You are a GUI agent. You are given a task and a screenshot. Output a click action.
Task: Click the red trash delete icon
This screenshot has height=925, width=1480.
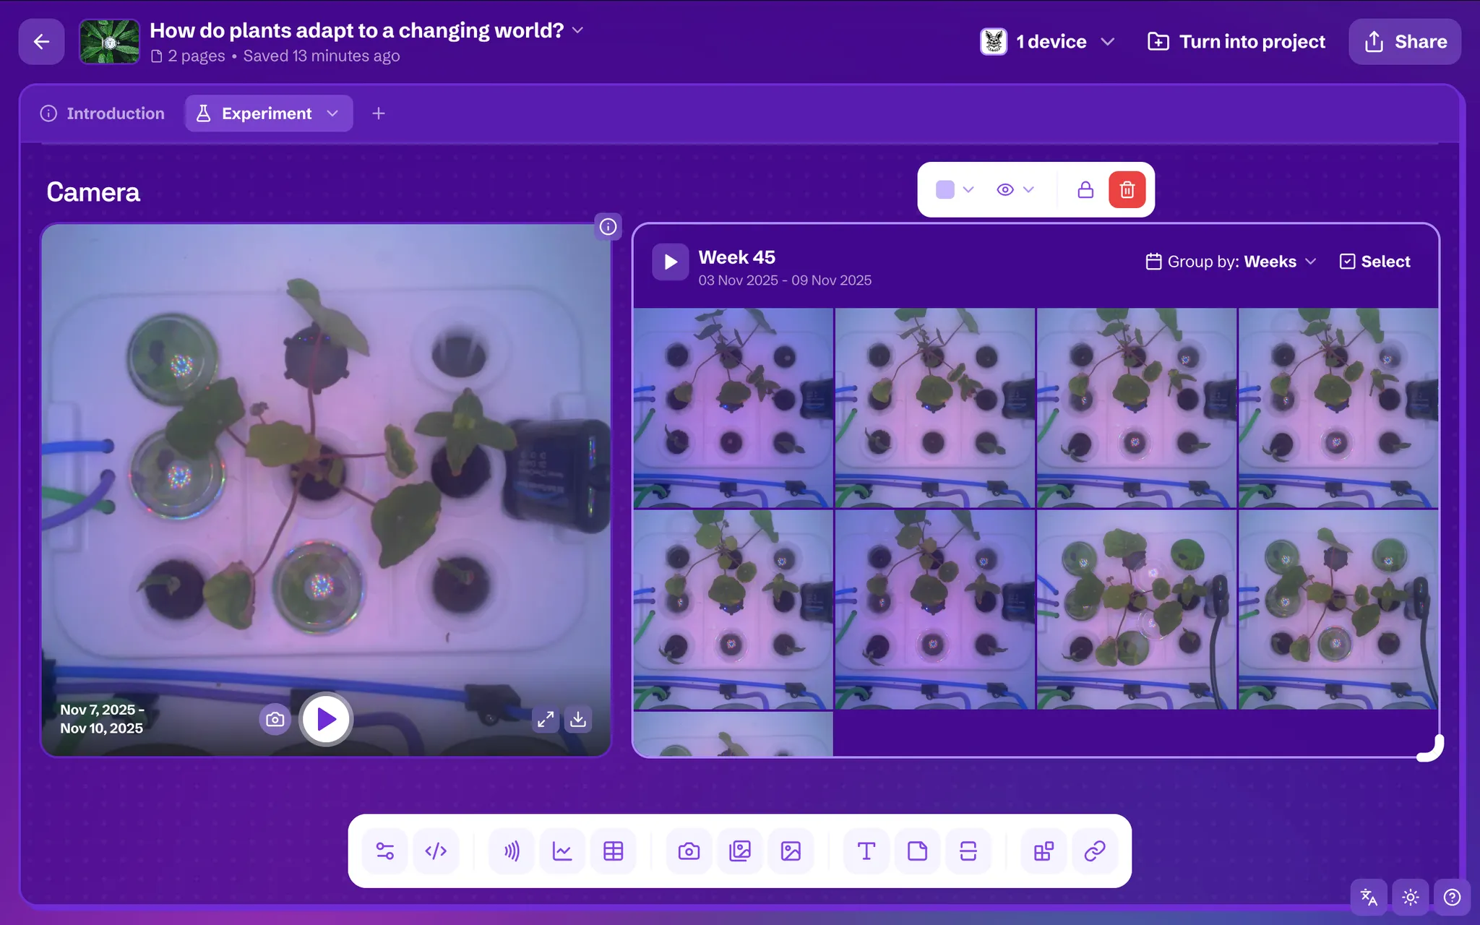[x=1127, y=189]
